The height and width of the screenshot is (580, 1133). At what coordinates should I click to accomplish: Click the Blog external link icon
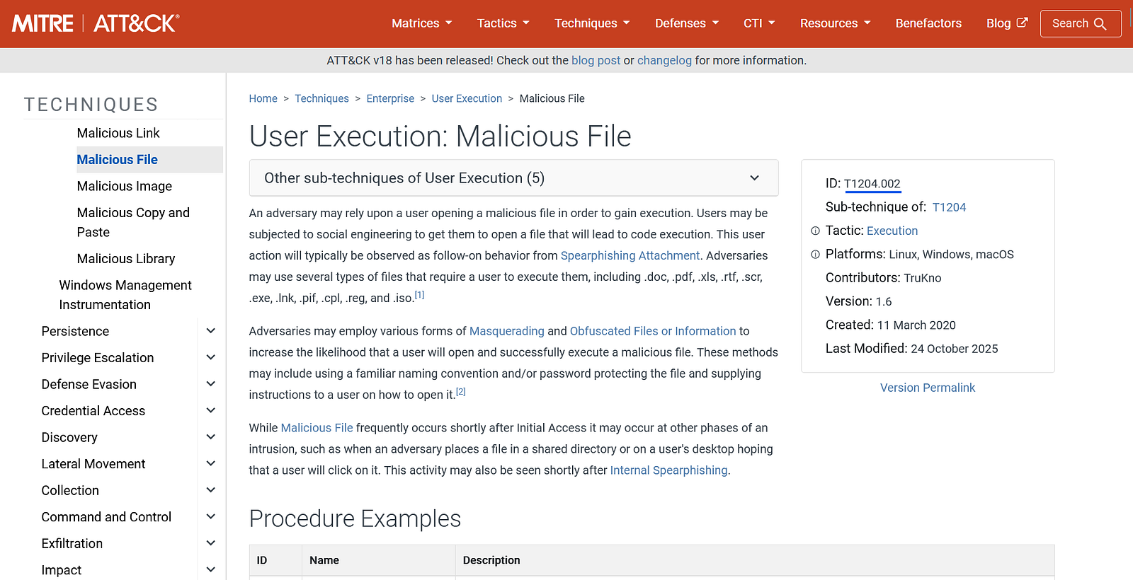tap(1022, 23)
